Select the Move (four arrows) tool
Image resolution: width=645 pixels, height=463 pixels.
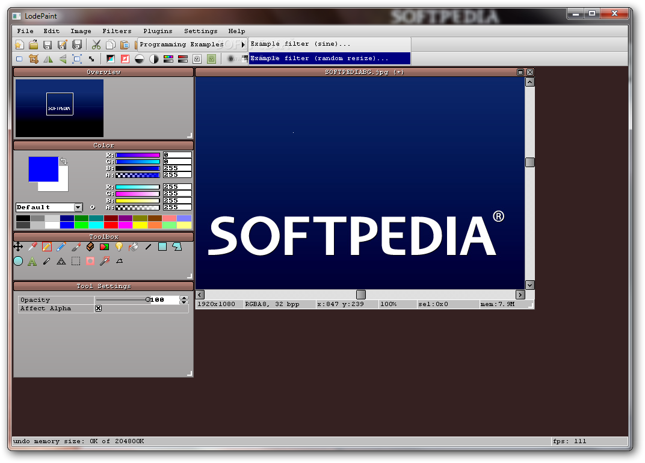18,247
